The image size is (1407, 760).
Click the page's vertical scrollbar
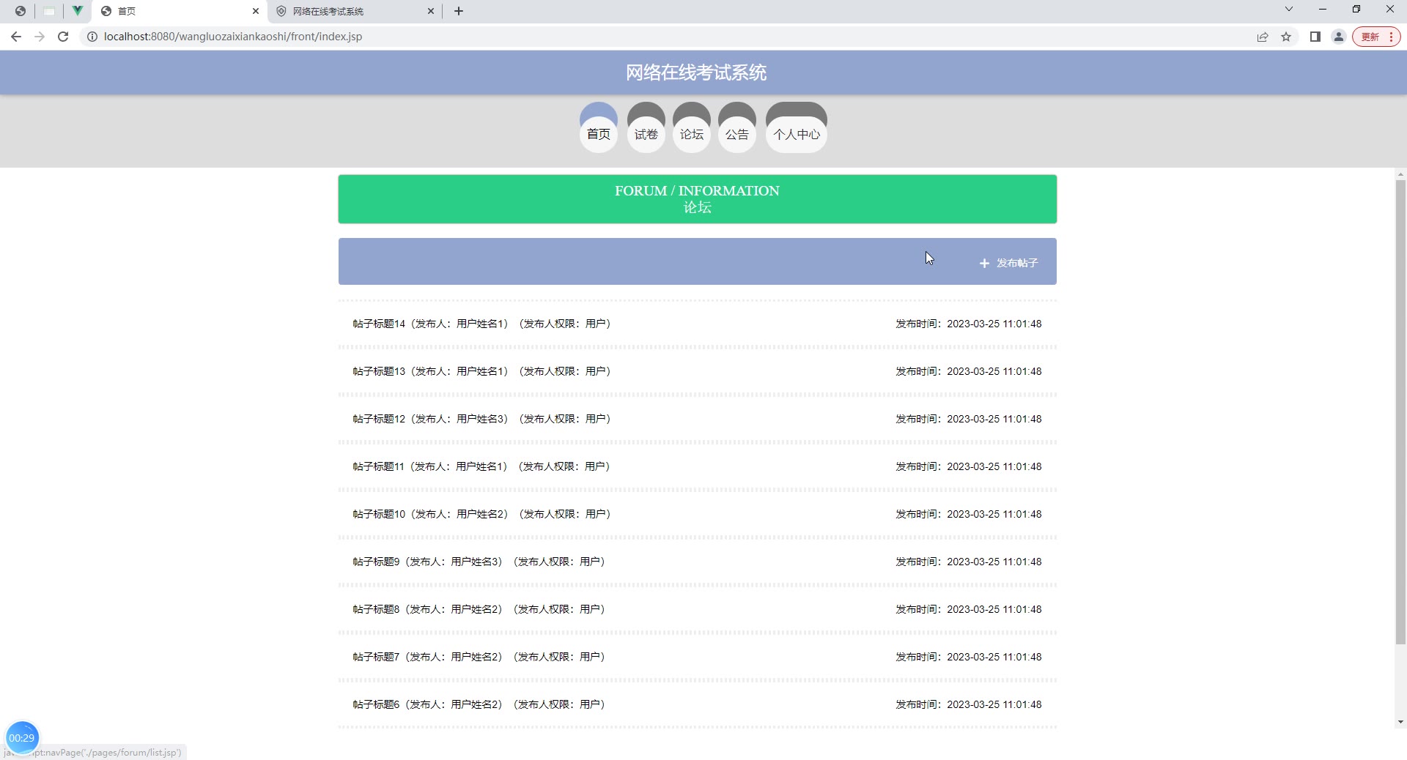pyautogui.click(x=1400, y=411)
